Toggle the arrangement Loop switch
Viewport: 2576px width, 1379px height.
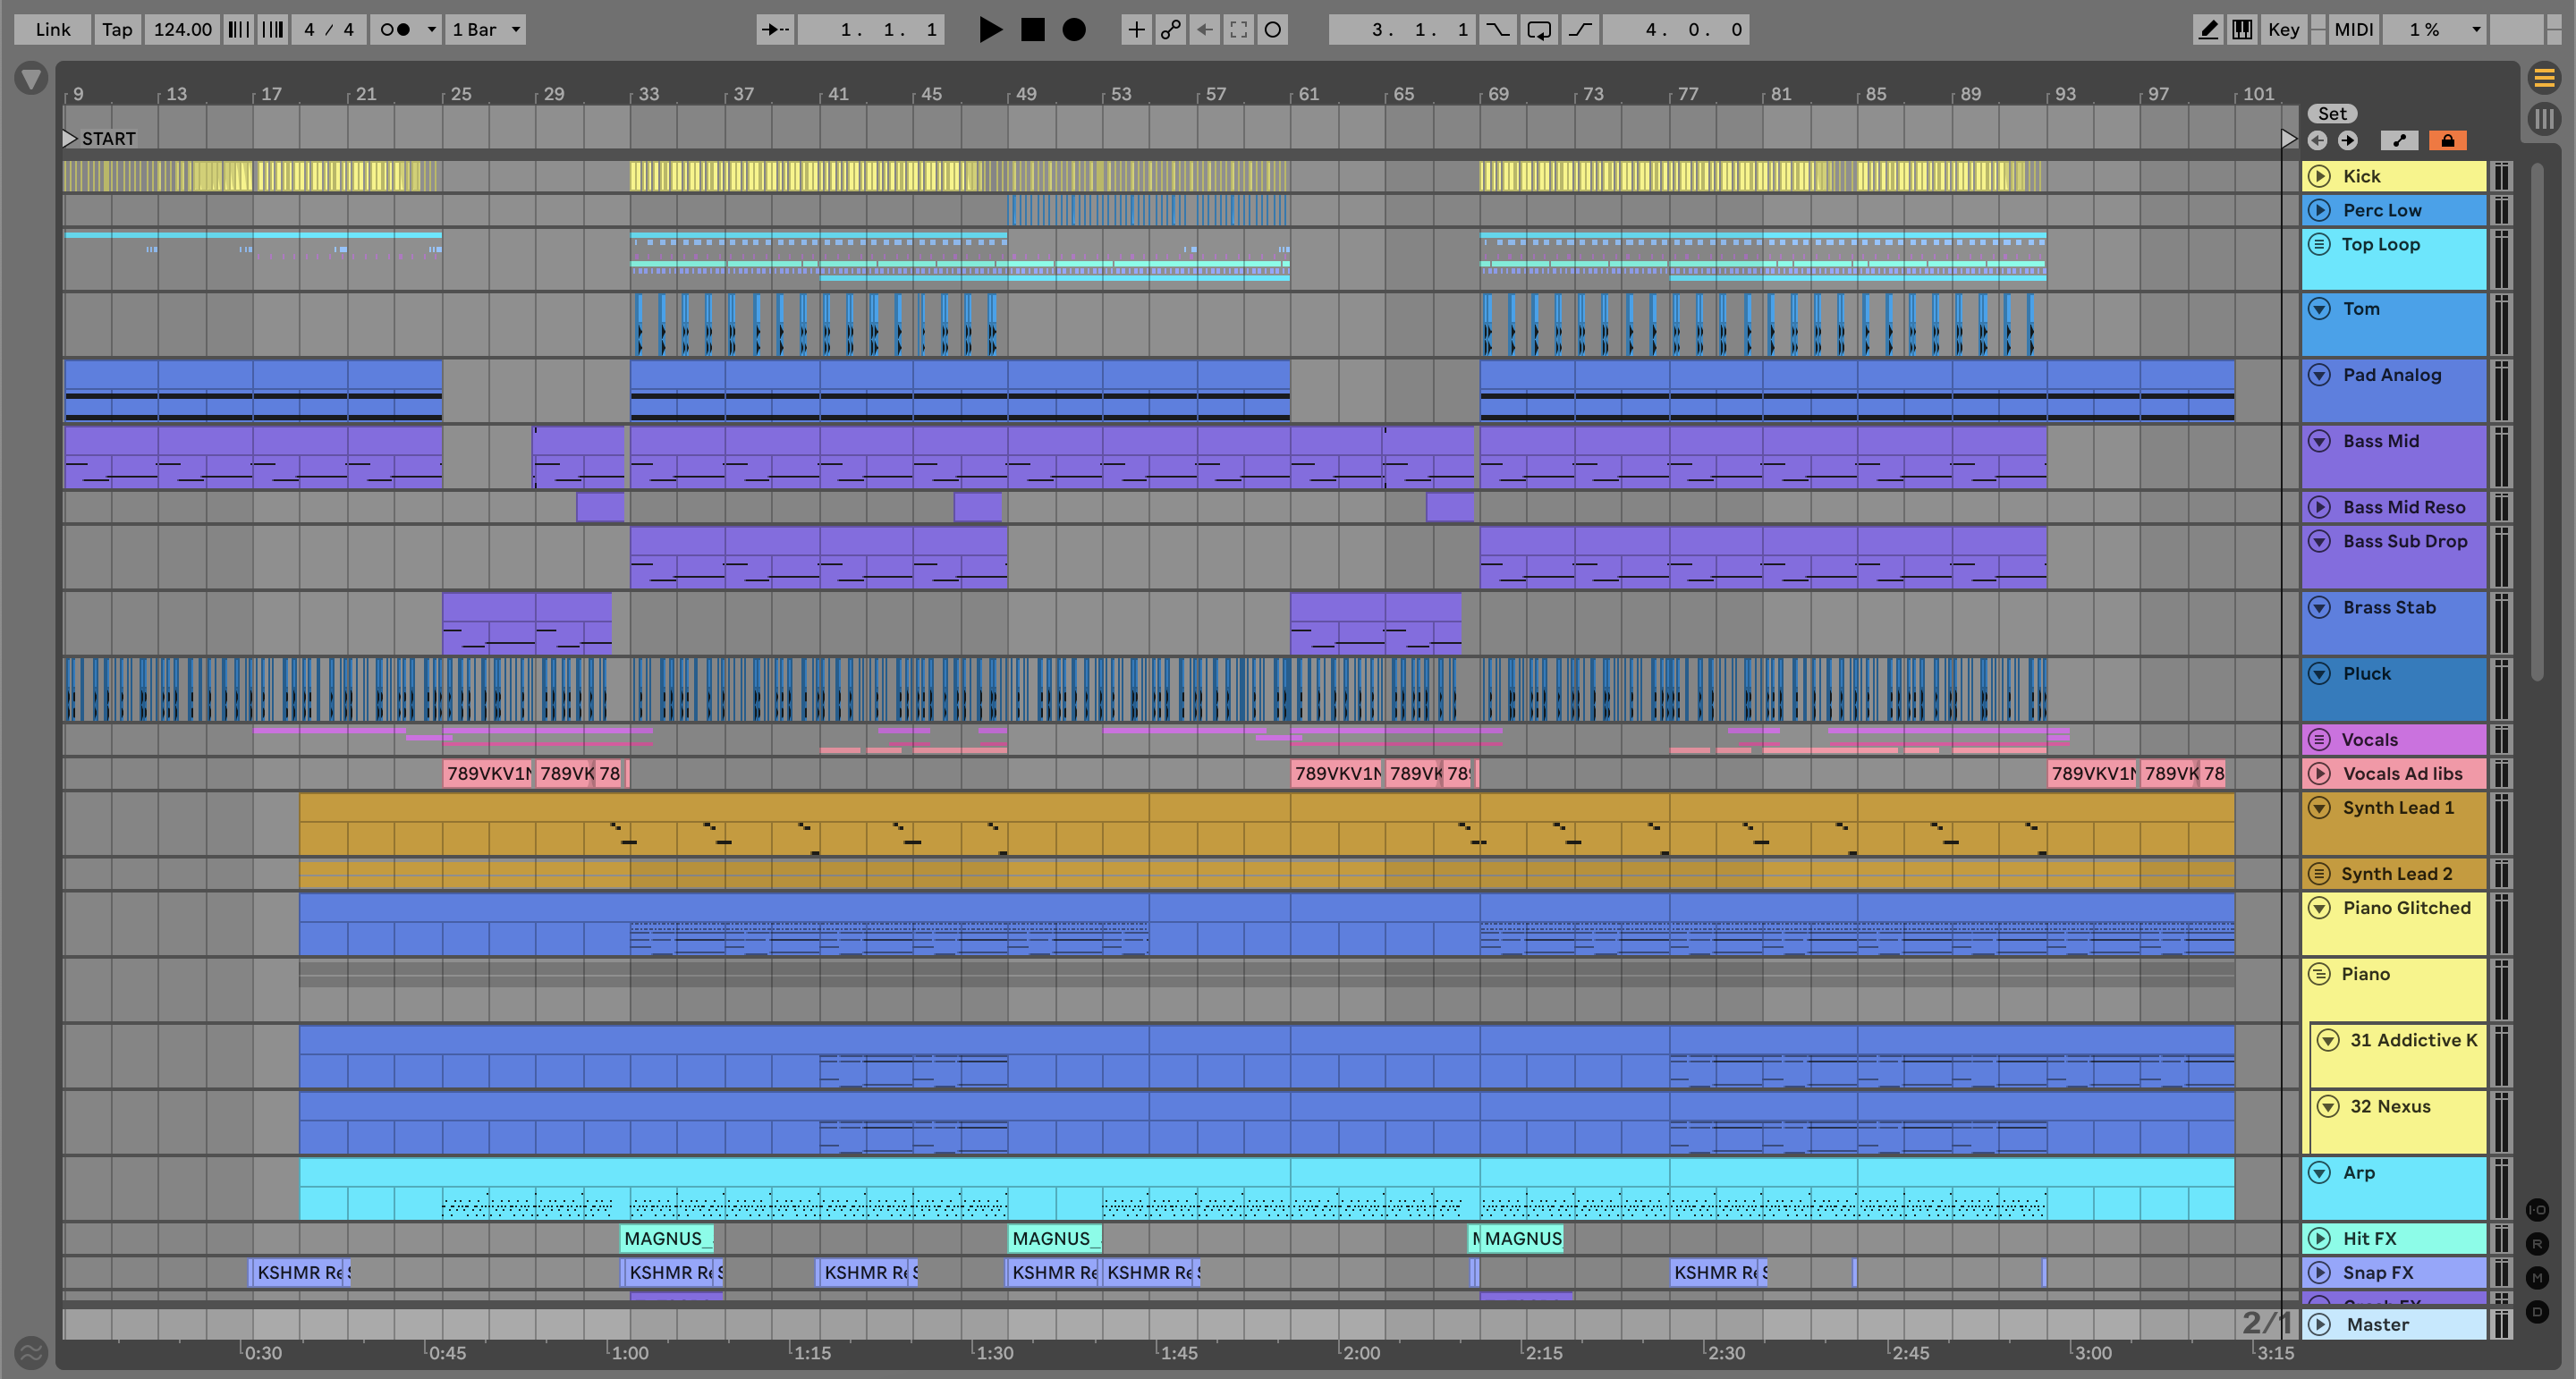[1539, 29]
